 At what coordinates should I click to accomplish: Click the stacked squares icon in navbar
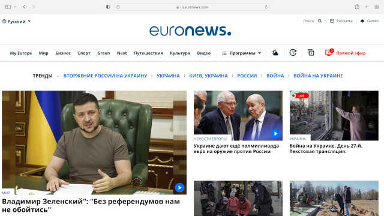tap(311, 53)
